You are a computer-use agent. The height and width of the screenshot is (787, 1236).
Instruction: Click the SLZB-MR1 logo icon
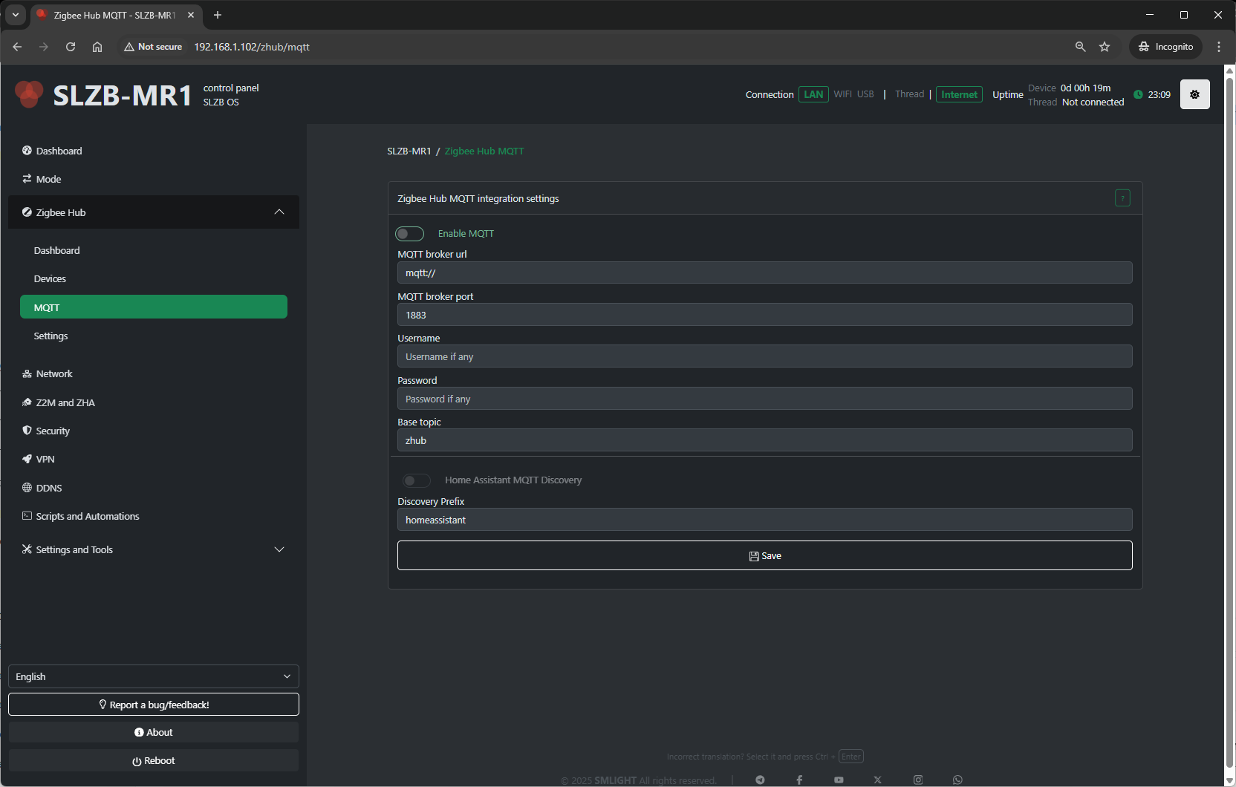pyautogui.click(x=29, y=94)
